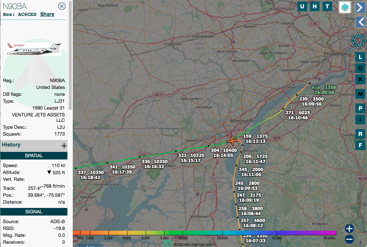Toggle the M map option button
The image size is (367, 247).
tap(360, 94)
